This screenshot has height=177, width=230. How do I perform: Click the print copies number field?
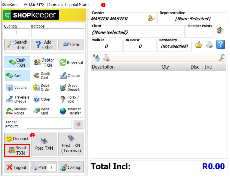[51, 168]
